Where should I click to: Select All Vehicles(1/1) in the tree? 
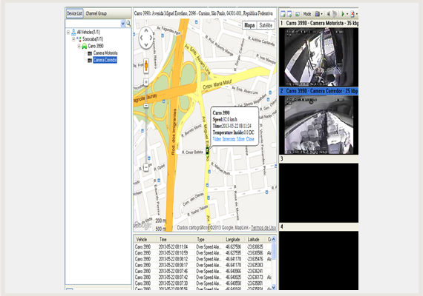tap(88, 32)
